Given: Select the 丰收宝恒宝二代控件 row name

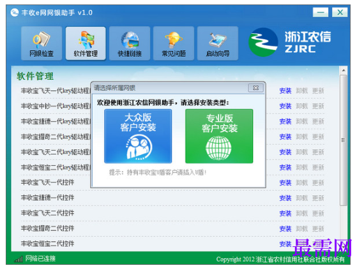Looking at the screenshot, I should (x=48, y=244).
